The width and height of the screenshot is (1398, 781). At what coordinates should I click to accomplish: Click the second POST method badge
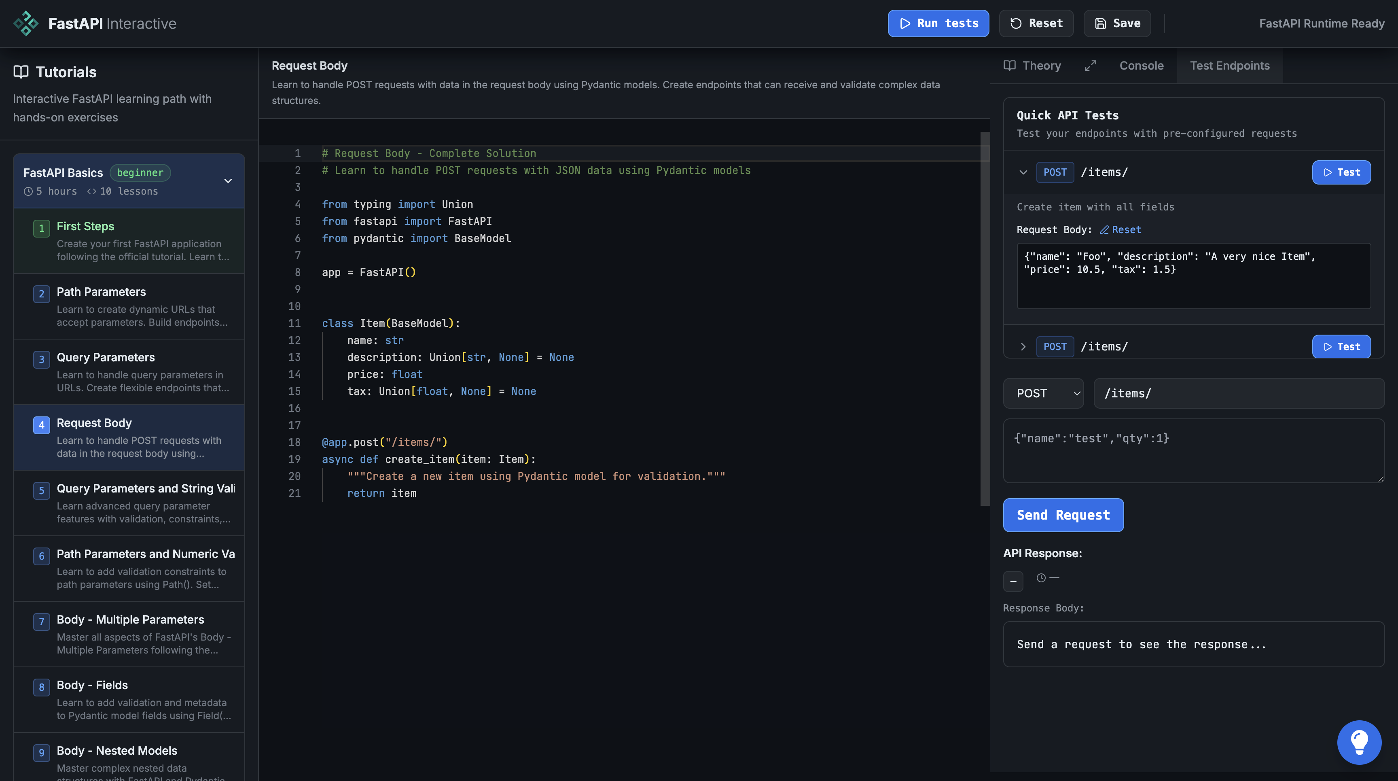click(x=1055, y=346)
